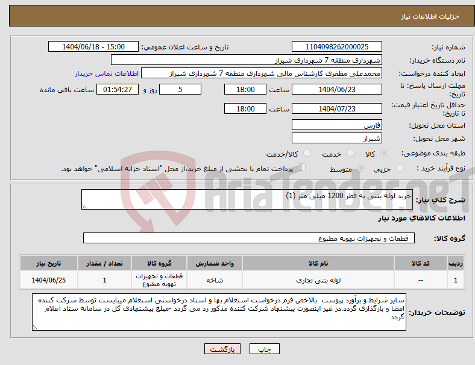Click the remaining days field showing 5

tap(180, 89)
